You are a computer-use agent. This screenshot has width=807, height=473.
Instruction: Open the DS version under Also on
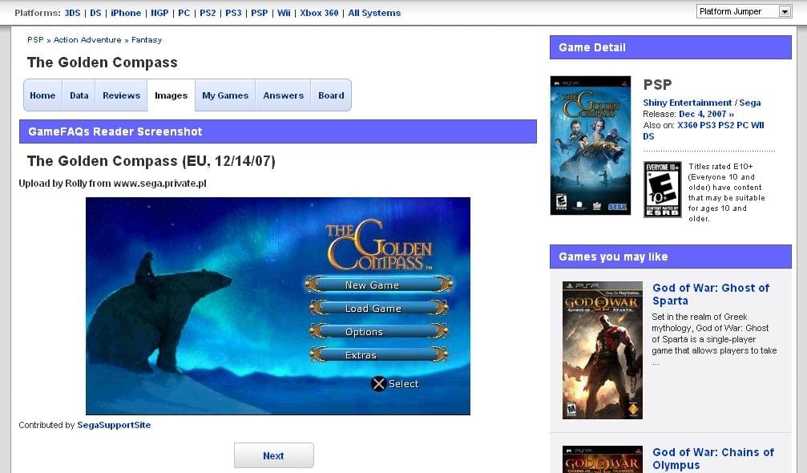click(648, 136)
